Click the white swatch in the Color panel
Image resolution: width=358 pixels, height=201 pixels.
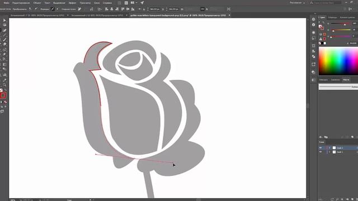325,44
